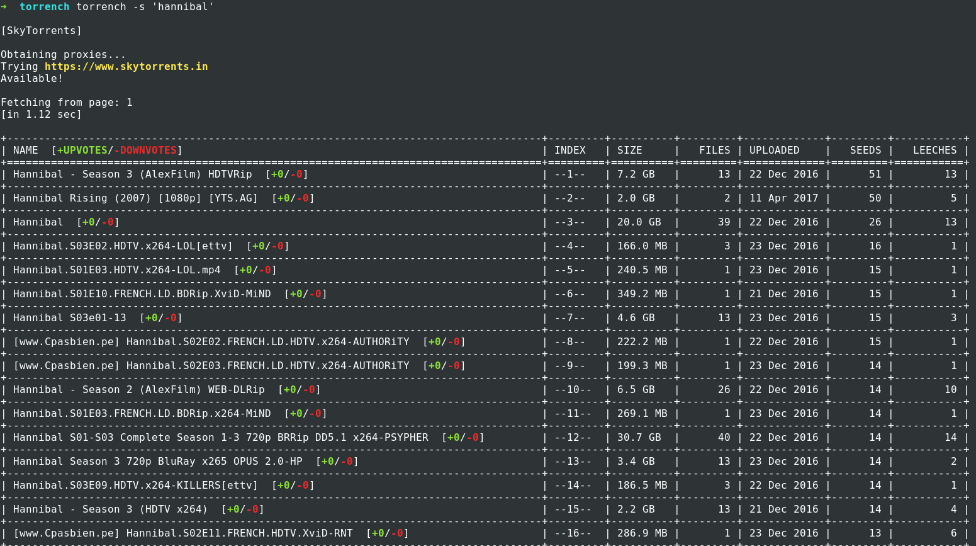The height and width of the screenshot is (546, 976).
Task: Click 'Hannibal.S01E10.FRENCH.LD.BDRip.XviD-MiND' torrent name
Action: pyautogui.click(x=142, y=293)
